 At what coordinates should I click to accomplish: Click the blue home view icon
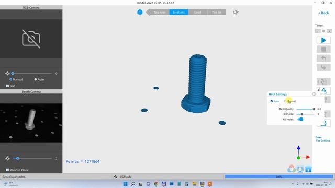tap(308, 169)
